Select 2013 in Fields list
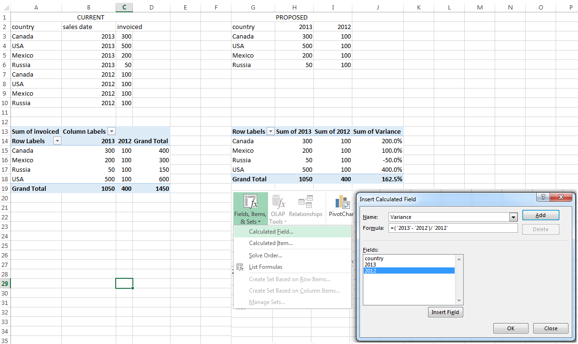This screenshot has height=344, width=578. click(x=409, y=264)
